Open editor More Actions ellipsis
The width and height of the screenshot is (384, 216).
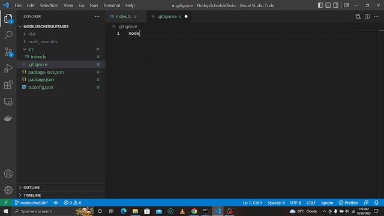pos(376,16)
